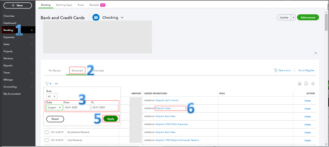Click the Add account button
Screen dimensions: 329x147
[308, 17]
